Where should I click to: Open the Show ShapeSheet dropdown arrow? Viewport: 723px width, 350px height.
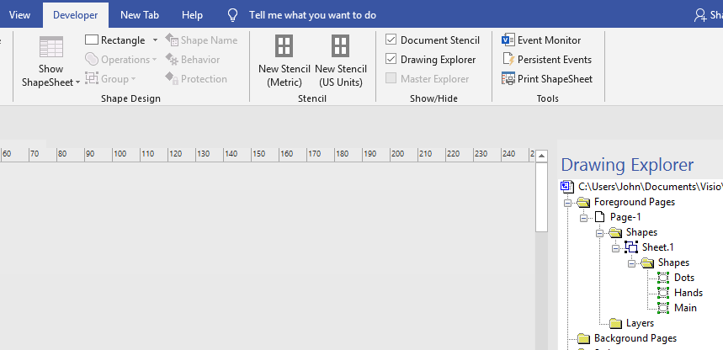78,82
